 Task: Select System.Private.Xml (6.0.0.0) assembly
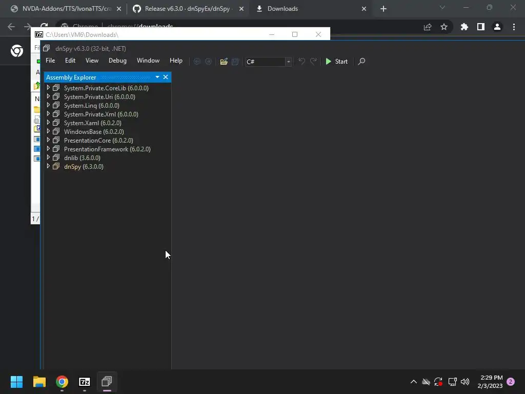tap(101, 114)
